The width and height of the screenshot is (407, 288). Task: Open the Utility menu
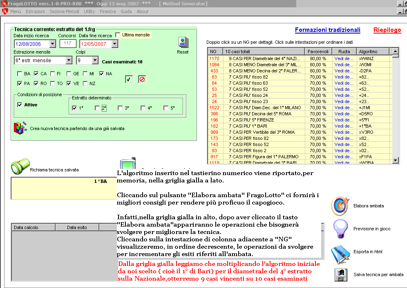coord(89,11)
